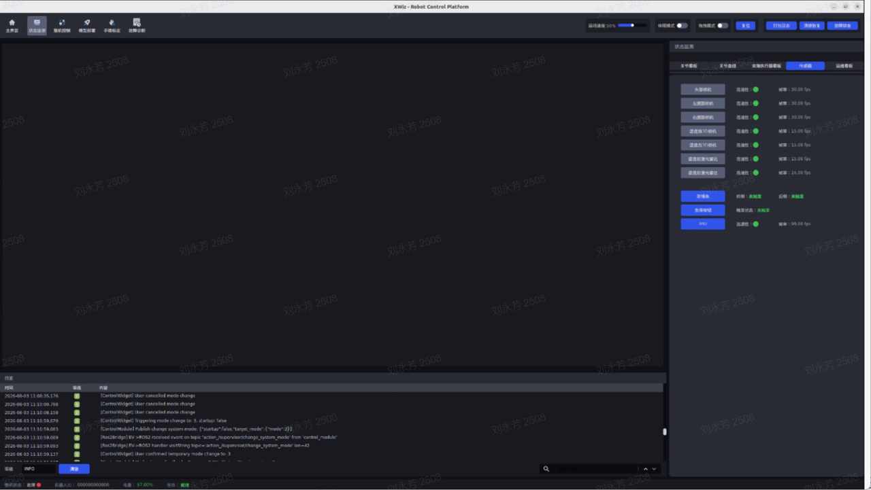
Task: Open the 手眼标定 calibration icon
Action: click(x=112, y=26)
